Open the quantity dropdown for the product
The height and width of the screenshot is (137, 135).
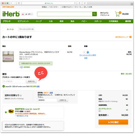[x=86, y=52]
